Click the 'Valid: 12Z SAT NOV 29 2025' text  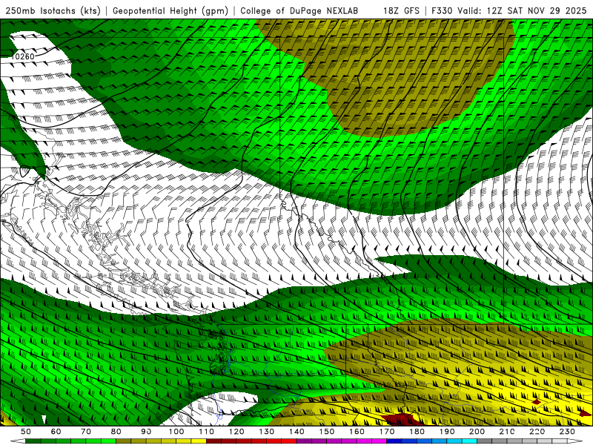coord(523,10)
